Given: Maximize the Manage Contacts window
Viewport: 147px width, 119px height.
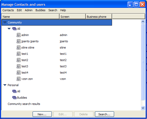Looking at the screenshot, I should [x=136, y=4].
